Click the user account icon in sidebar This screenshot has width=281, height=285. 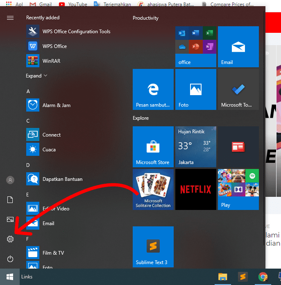(x=10, y=180)
